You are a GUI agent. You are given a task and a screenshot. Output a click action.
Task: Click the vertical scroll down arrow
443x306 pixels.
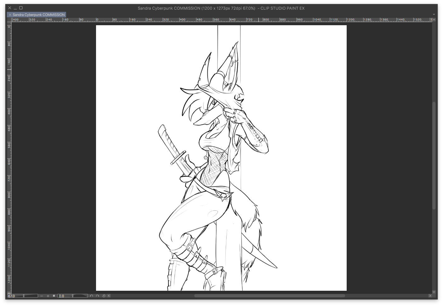coord(434,292)
